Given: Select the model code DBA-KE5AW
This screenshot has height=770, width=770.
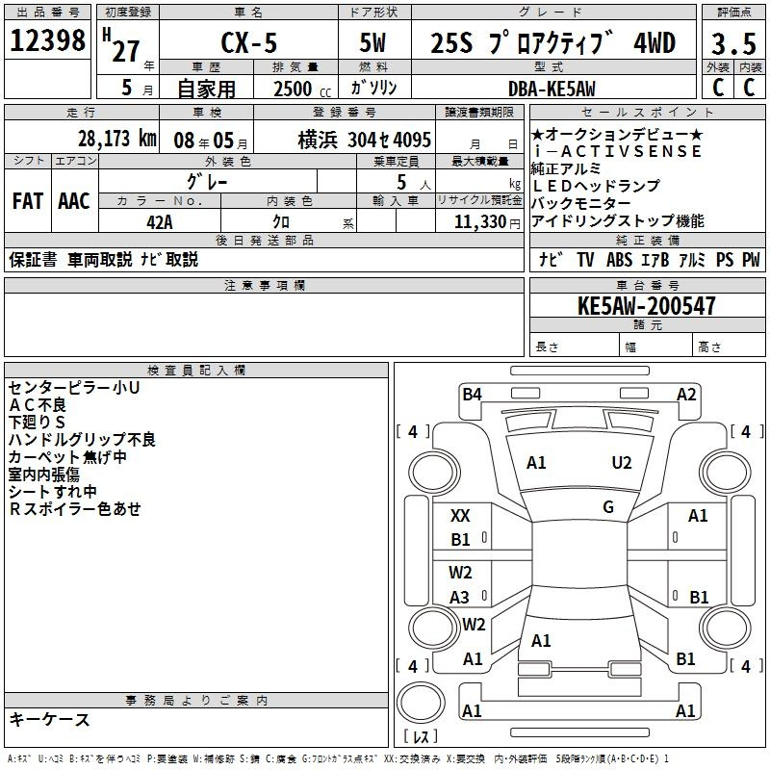Looking at the screenshot, I should coord(552,89).
